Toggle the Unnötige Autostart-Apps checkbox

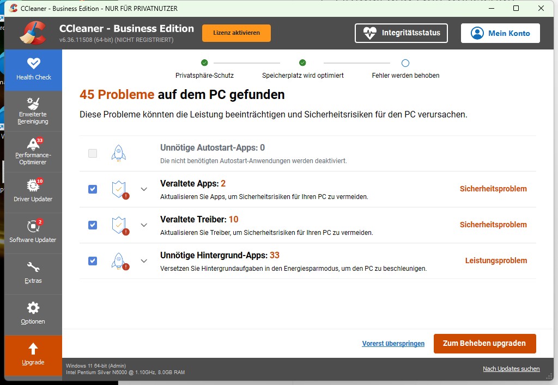coord(93,153)
